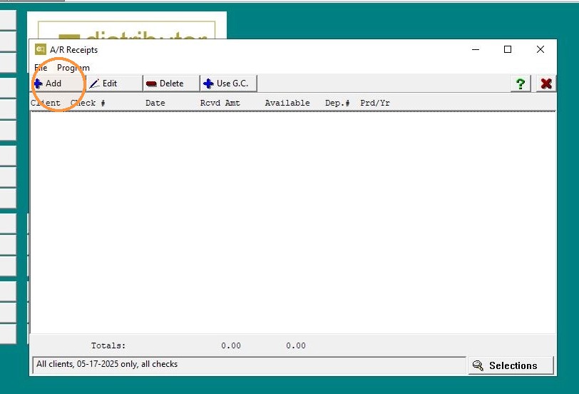Open the Program menu
579x394 pixels.
[73, 68]
